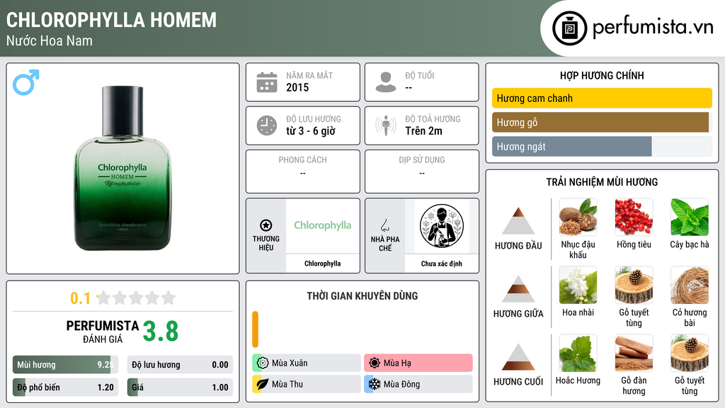
Task: Select the Gỗ tuyết tùng base note image
Action: 690,353
